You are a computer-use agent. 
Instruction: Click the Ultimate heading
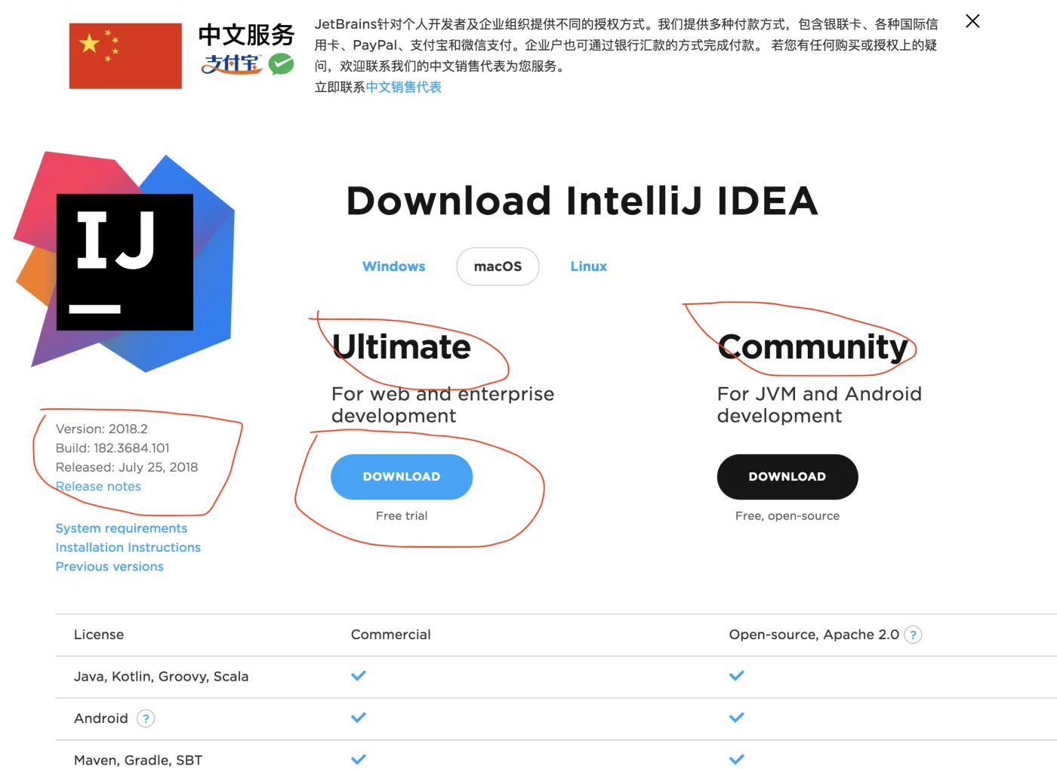click(402, 347)
